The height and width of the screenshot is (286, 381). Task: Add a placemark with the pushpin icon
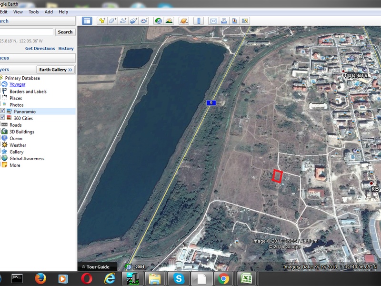(x=101, y=21)
